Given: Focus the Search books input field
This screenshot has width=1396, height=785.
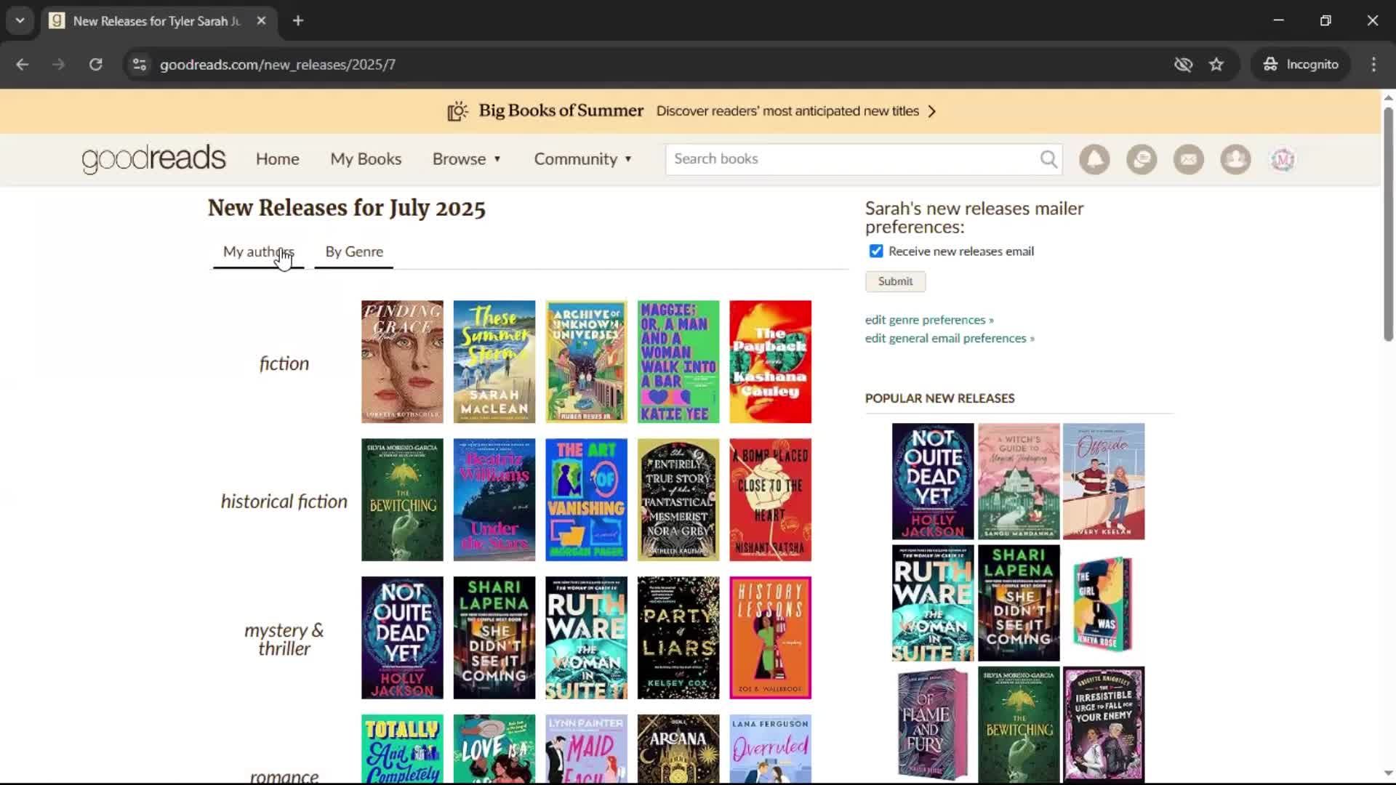Looking at the screenshot, I should click(x=852, y=159).
